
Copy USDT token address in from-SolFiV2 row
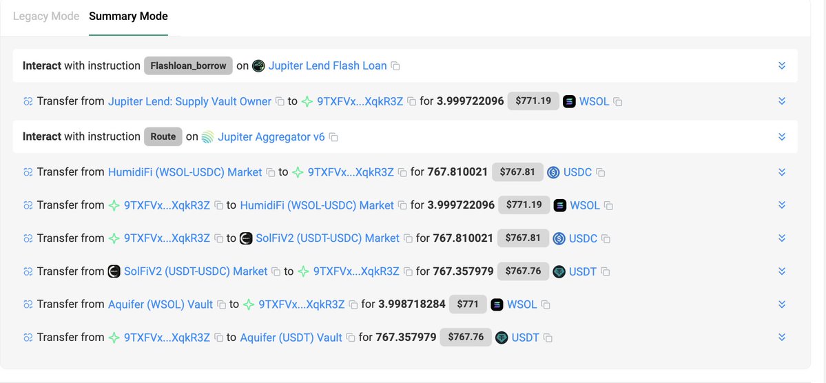click(x=606, y=272)
